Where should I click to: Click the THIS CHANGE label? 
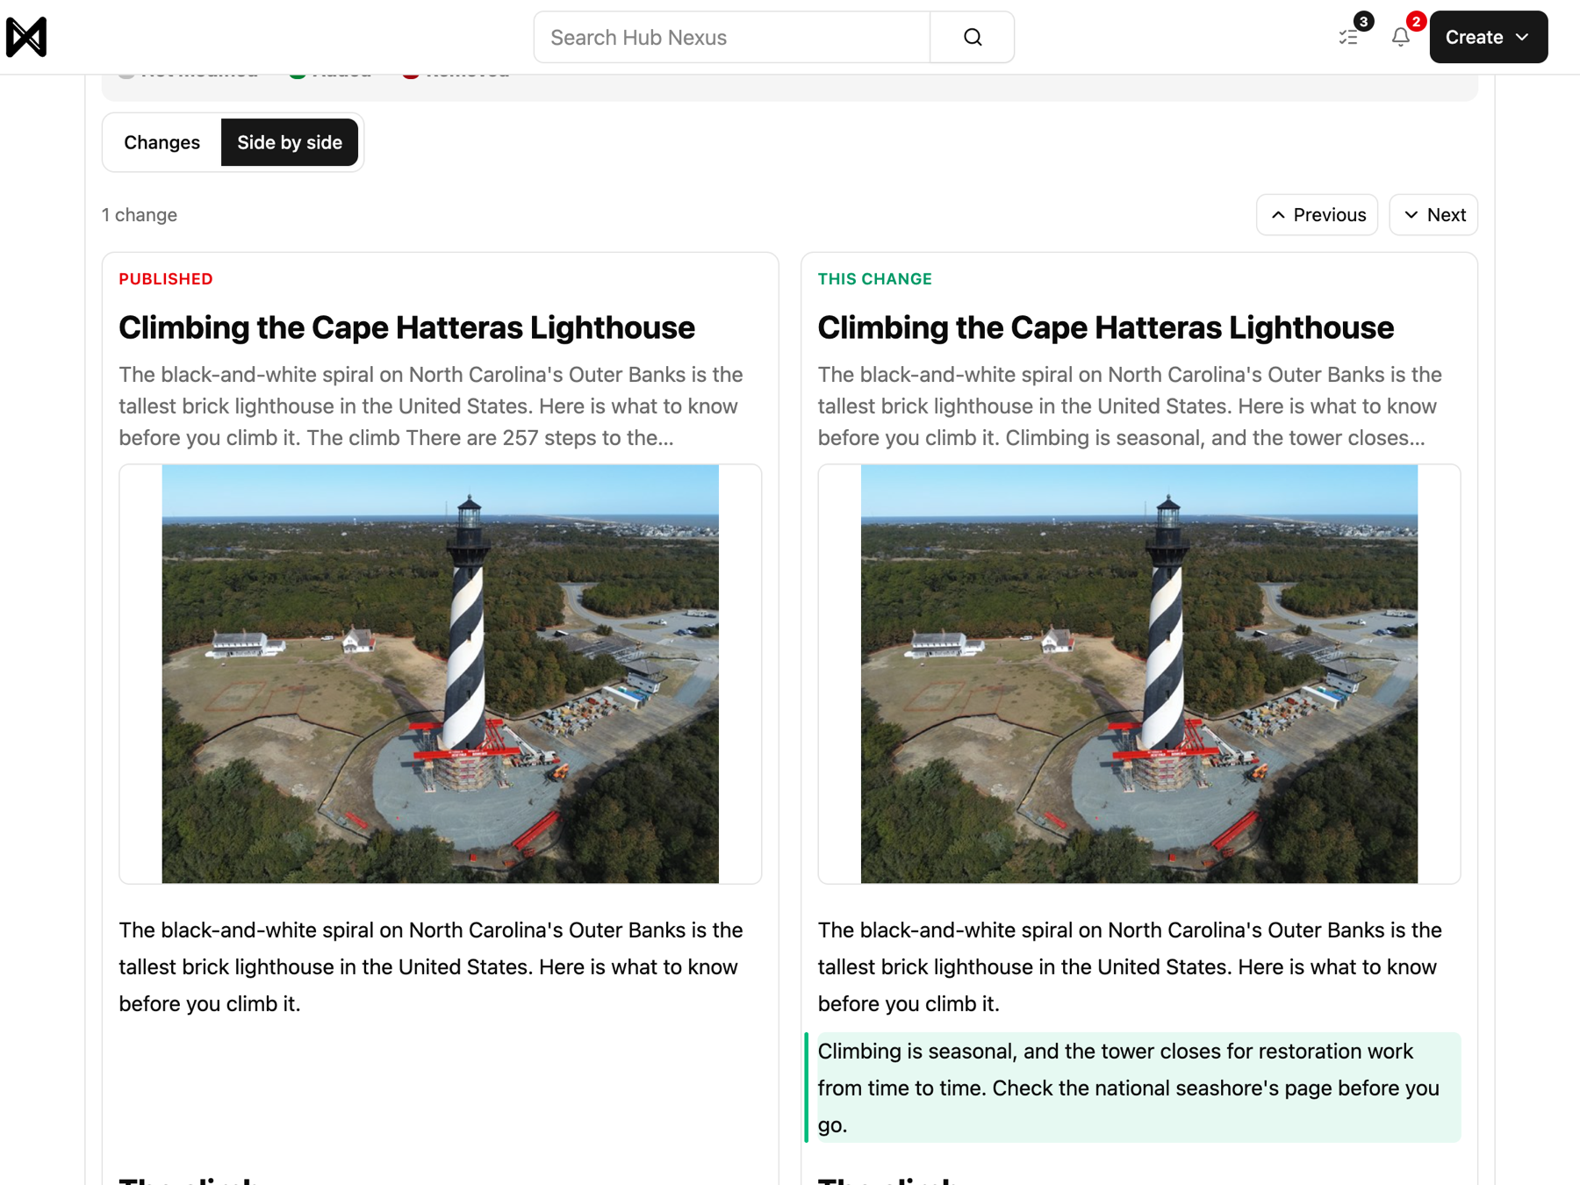(x=874, y=279)
